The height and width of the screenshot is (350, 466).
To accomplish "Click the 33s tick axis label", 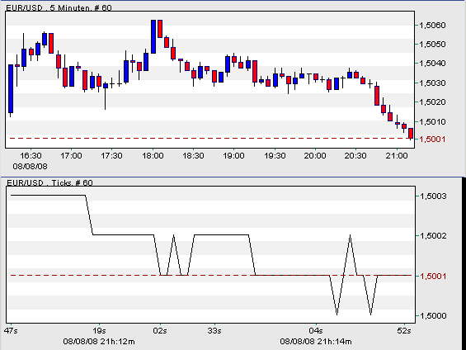I will 214,331.
